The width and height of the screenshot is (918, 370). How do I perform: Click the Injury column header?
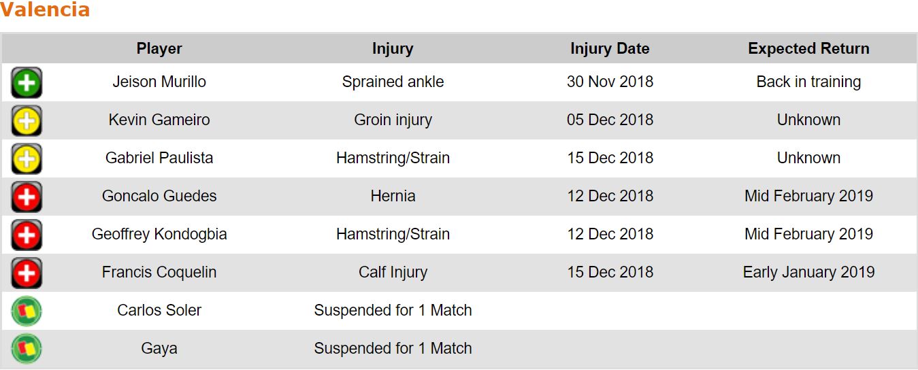(x=393, y=49)
